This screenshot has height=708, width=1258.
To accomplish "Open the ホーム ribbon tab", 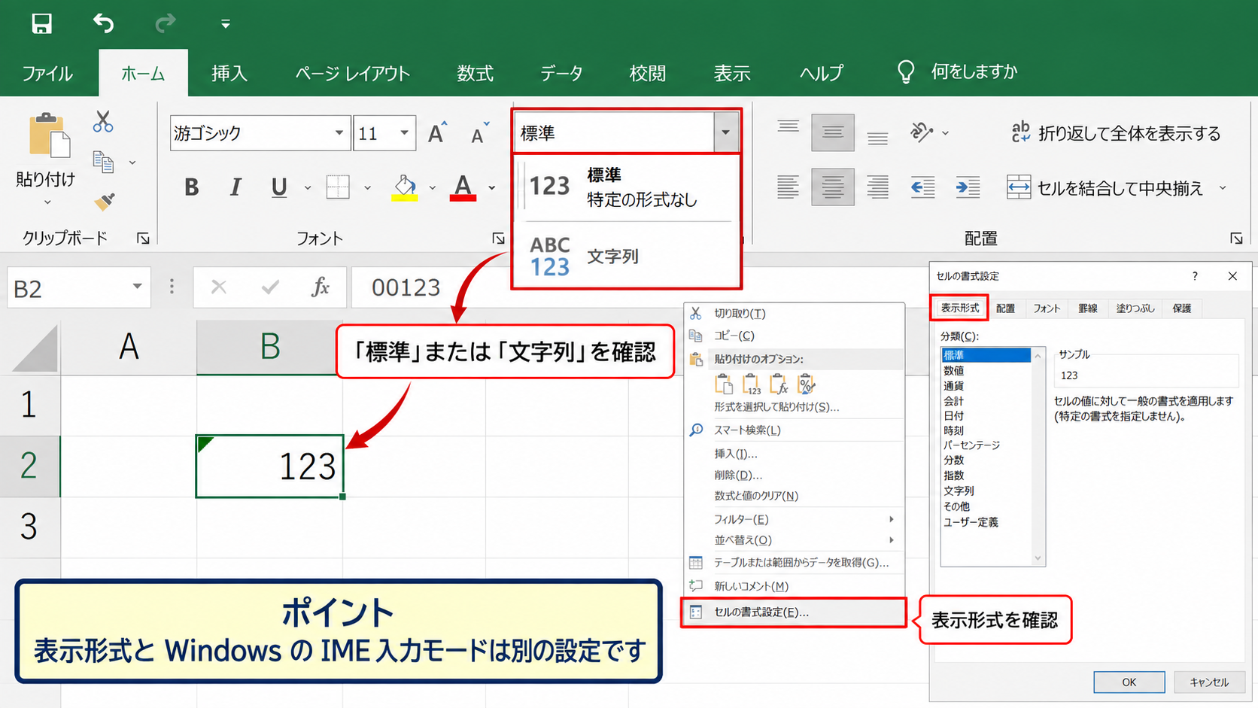I will click(x=143, y=73).
